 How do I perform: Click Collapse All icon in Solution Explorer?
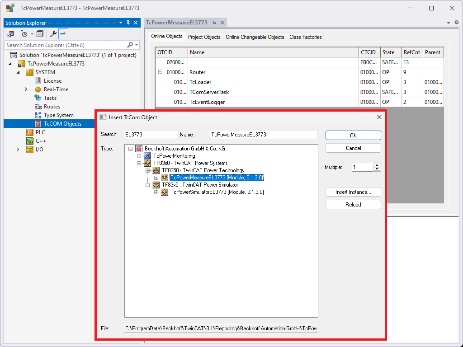[40, 34]
